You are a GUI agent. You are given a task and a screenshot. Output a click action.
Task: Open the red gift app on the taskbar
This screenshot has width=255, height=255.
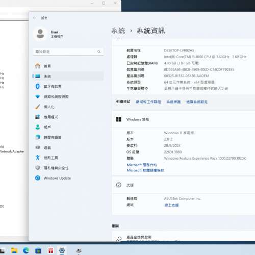pos(50,250)
